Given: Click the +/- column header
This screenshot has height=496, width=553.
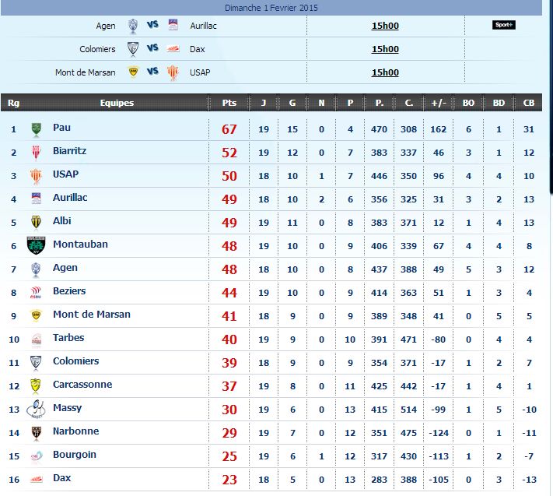Looking at the screenshot, I should pos(439,103).
